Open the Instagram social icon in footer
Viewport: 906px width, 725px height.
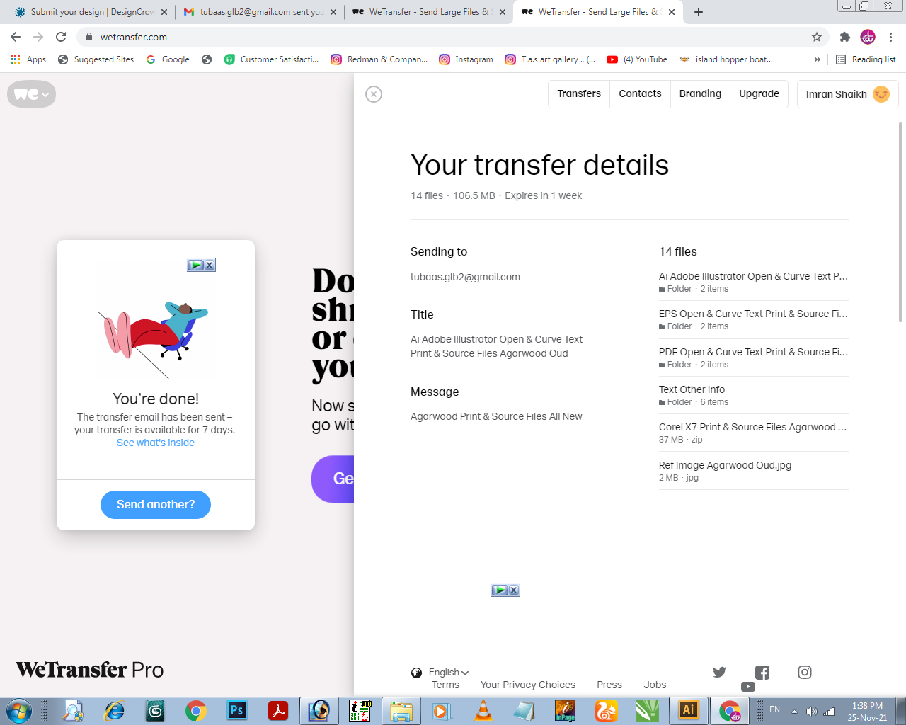point(805,672)
